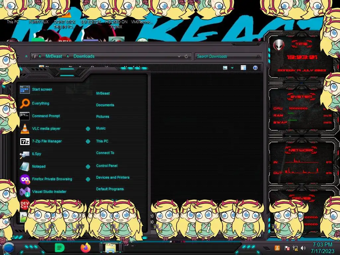Switch to File Explorer on taskbar
This screenshot has height=255, width=340.
pos(111,248)
